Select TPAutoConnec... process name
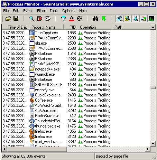 tap(49, 48)
